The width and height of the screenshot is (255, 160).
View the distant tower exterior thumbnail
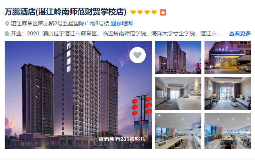click(x=178, y=57)
